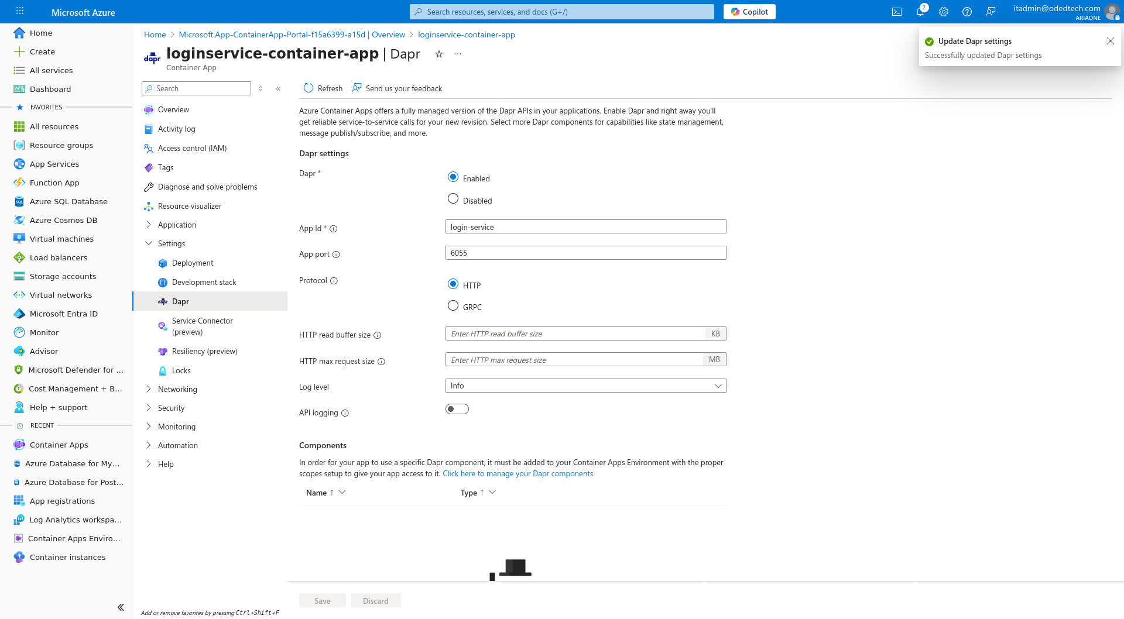
Task: Open the notifications bell
Action: click(920, 12)
